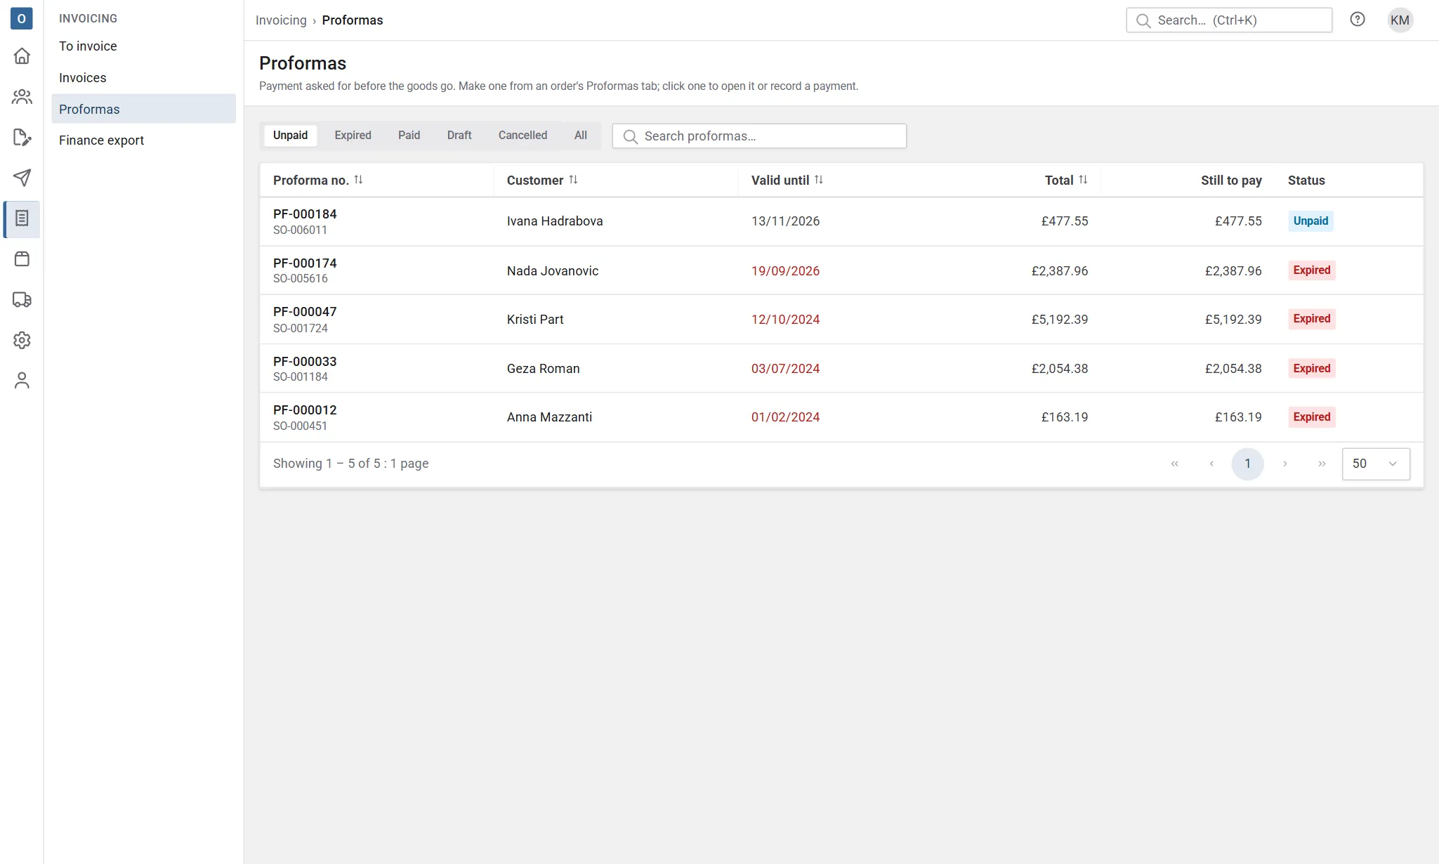The width and height of the screenshot is (1439, 864).
Task: Switch to the All filter tab
Action: point(581,136)
